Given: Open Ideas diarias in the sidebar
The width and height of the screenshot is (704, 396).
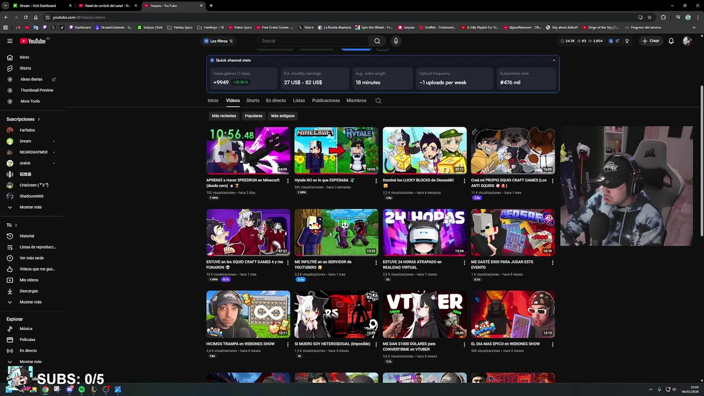Looking at the screenshot, I should click(31, 79).
